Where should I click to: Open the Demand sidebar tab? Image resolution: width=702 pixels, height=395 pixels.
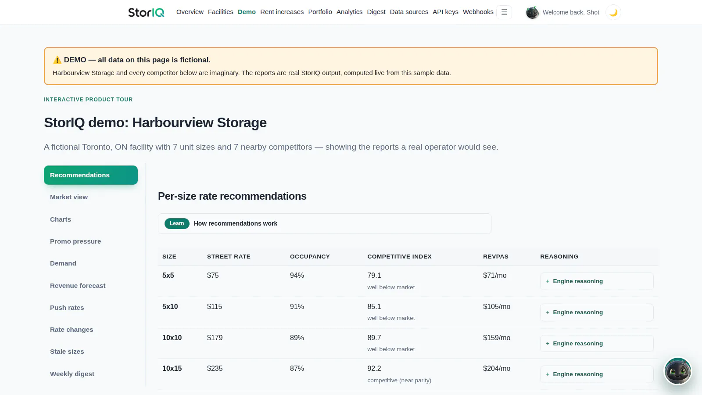tap(91, 263)
